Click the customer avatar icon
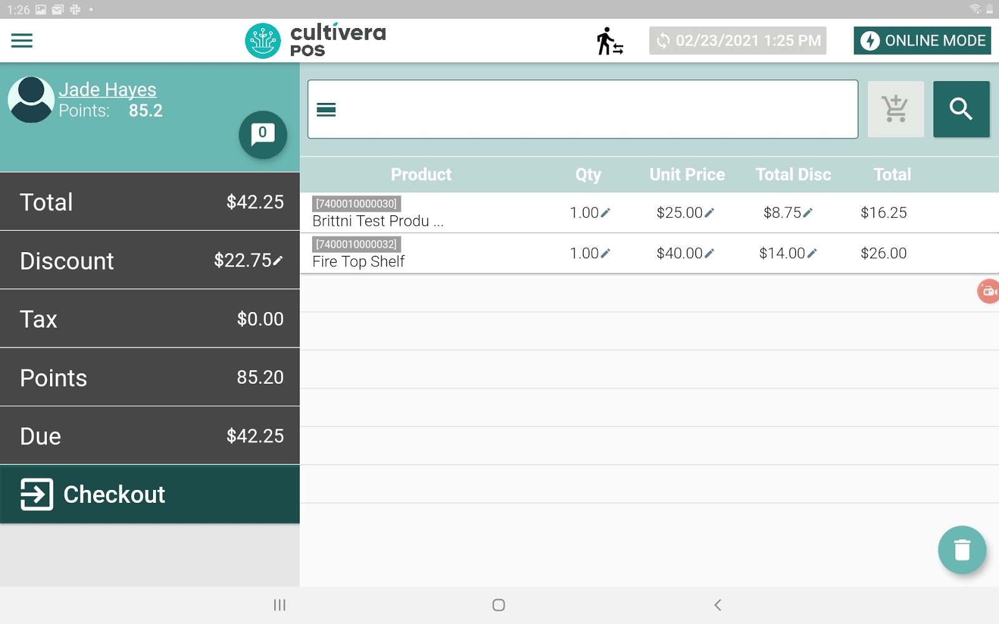The width and height of the screenshot is (999, 624). 31,100
